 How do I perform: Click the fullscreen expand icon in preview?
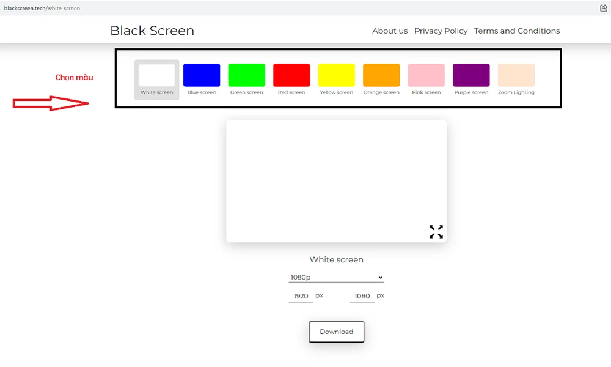click(x=436, y=232)
